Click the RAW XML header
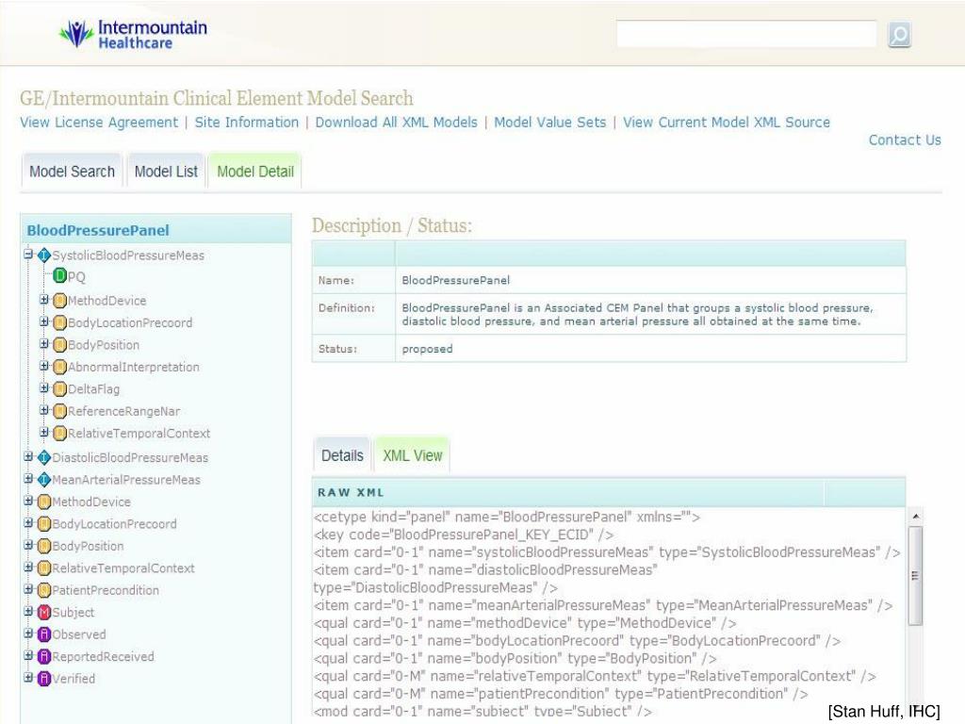 (351, 492)
